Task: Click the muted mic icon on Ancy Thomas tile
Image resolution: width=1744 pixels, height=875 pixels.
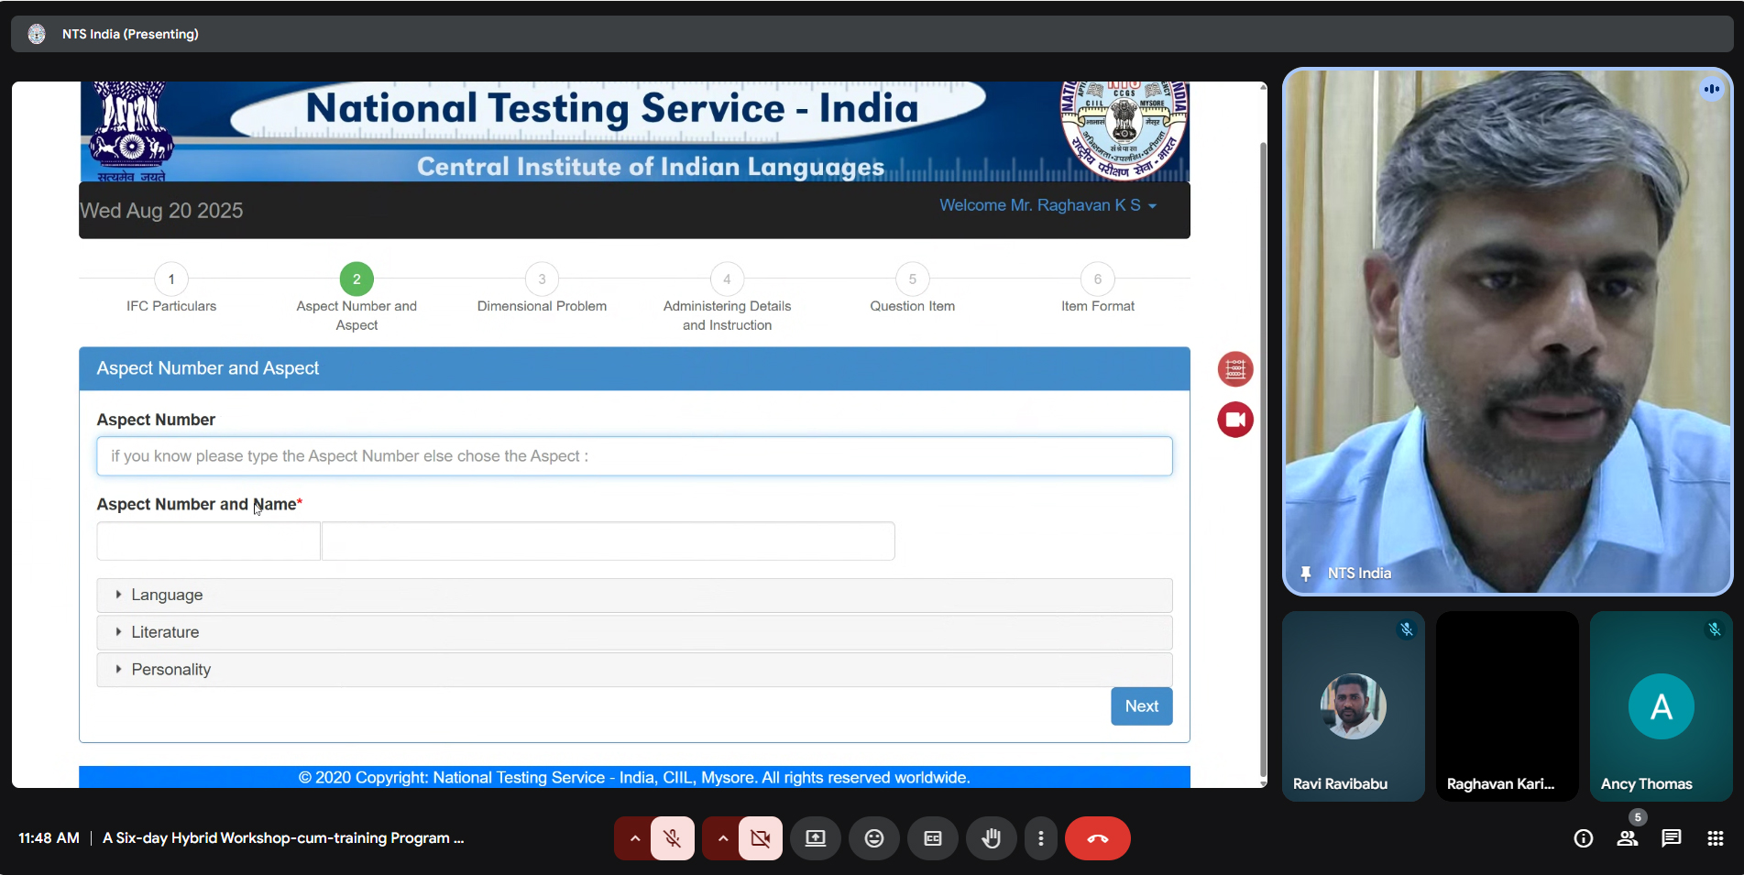Action: 1715,629
